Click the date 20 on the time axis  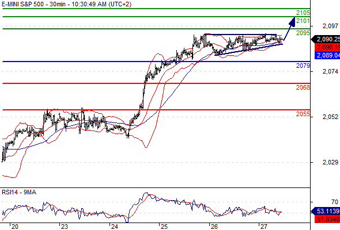click(x=15, y=227)
